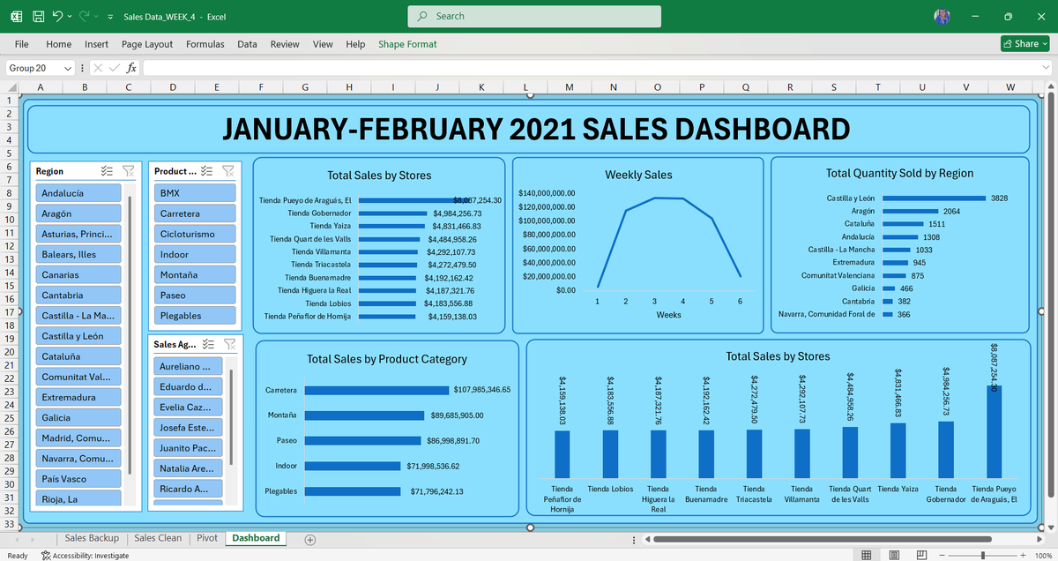Select Canarias in the Region slicer
This screenshot has height=561, width=1058.
(x=78, y=275)
